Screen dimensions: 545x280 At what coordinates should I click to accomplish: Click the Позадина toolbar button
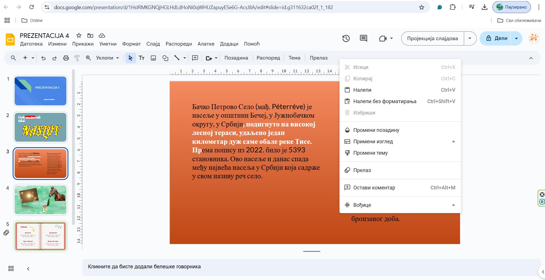coord(236,58)
